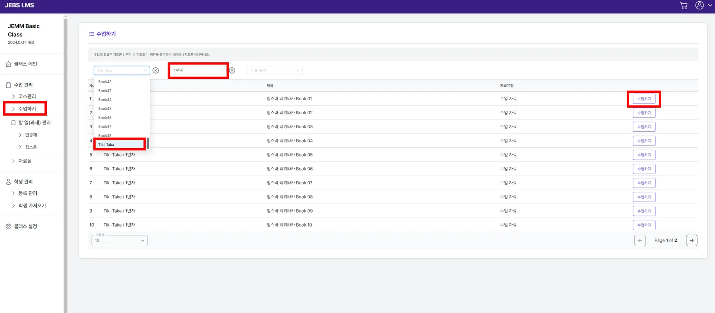This screenshot has height=313, width=715.
Task: Click the JEMM Basic Class title
Action: tap(24, 30)
